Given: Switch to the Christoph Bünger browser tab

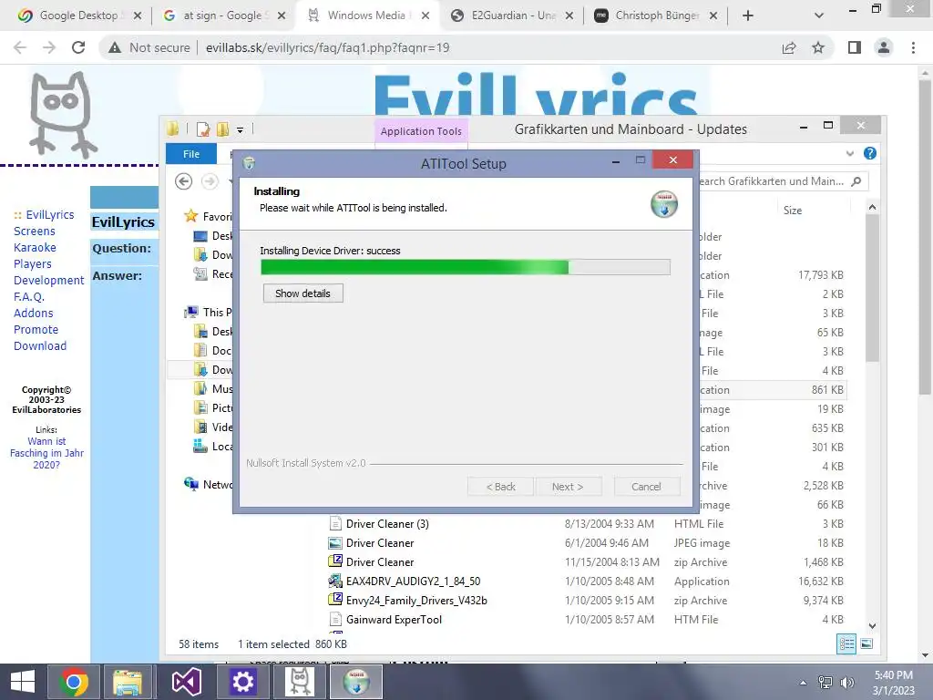Looking at the screenshot, I should [656, 15].
